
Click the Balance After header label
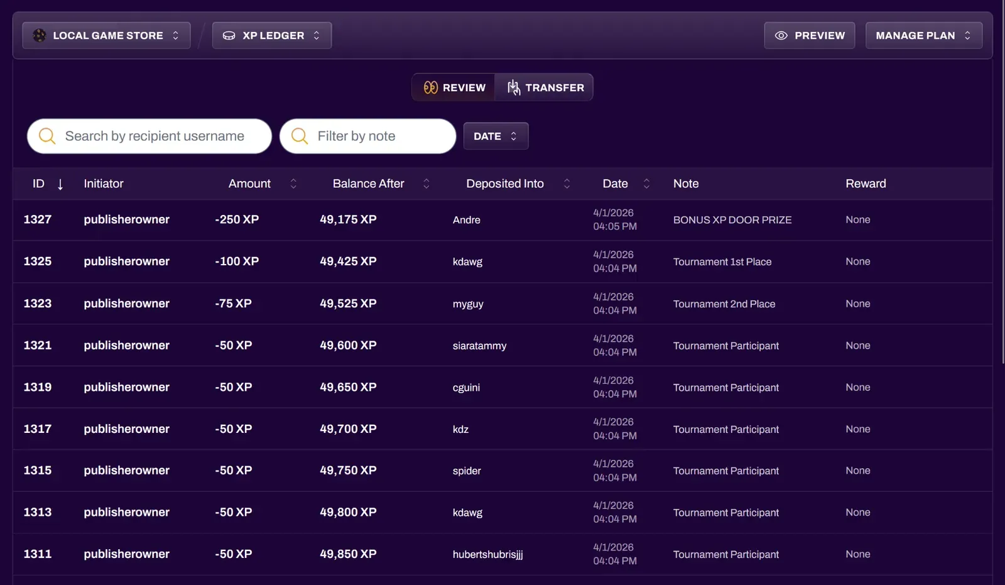pyautogui.click(x=368, y=183)
